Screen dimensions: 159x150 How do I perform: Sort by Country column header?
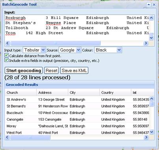coord(115,93)
